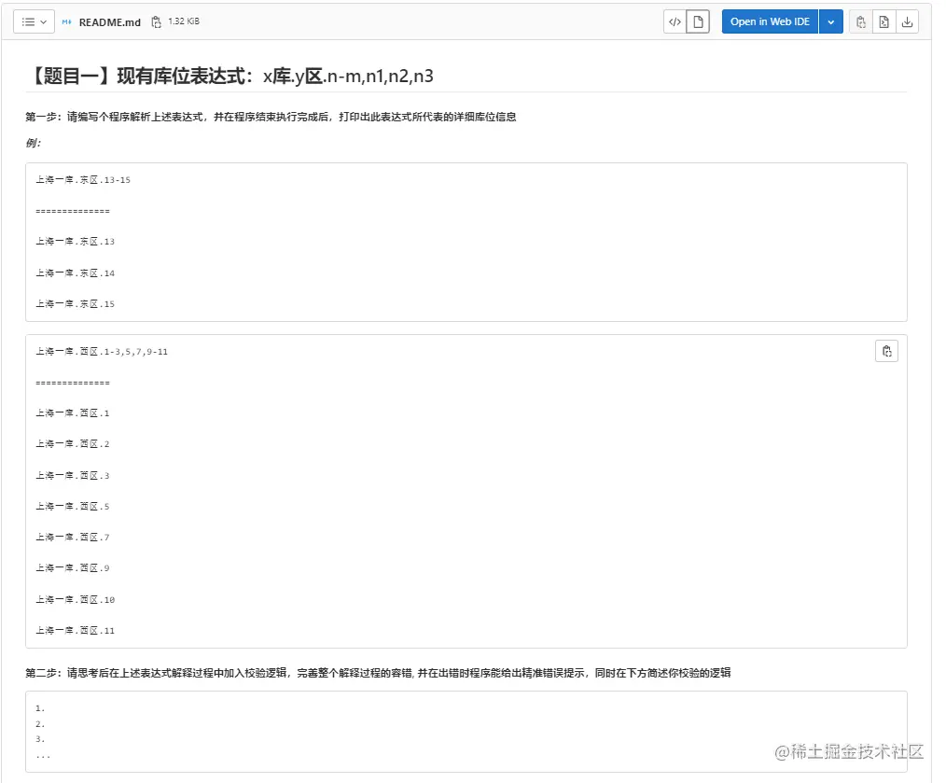The width and height of the screenshot is (946, 783).
Task: Copy the second code block contents
Action: coord(886,351)
